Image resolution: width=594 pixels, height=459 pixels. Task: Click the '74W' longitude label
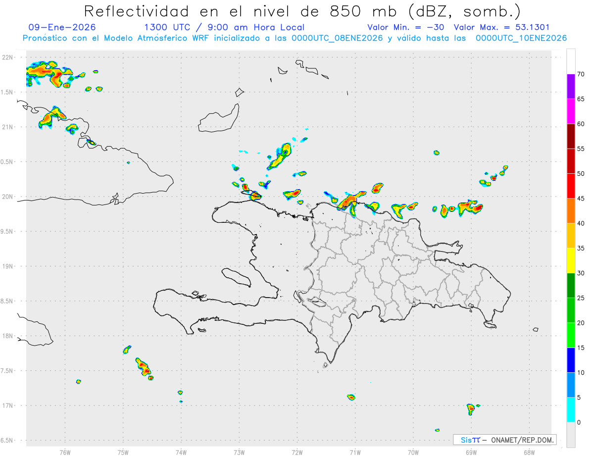point(181,452)
